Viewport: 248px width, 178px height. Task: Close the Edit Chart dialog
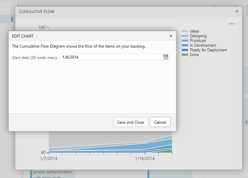click(171, 36)
